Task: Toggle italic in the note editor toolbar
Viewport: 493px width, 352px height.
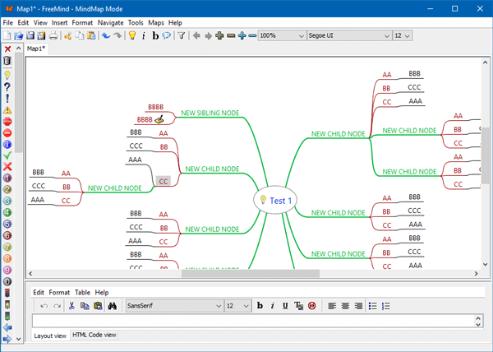Action: (272, 306)
